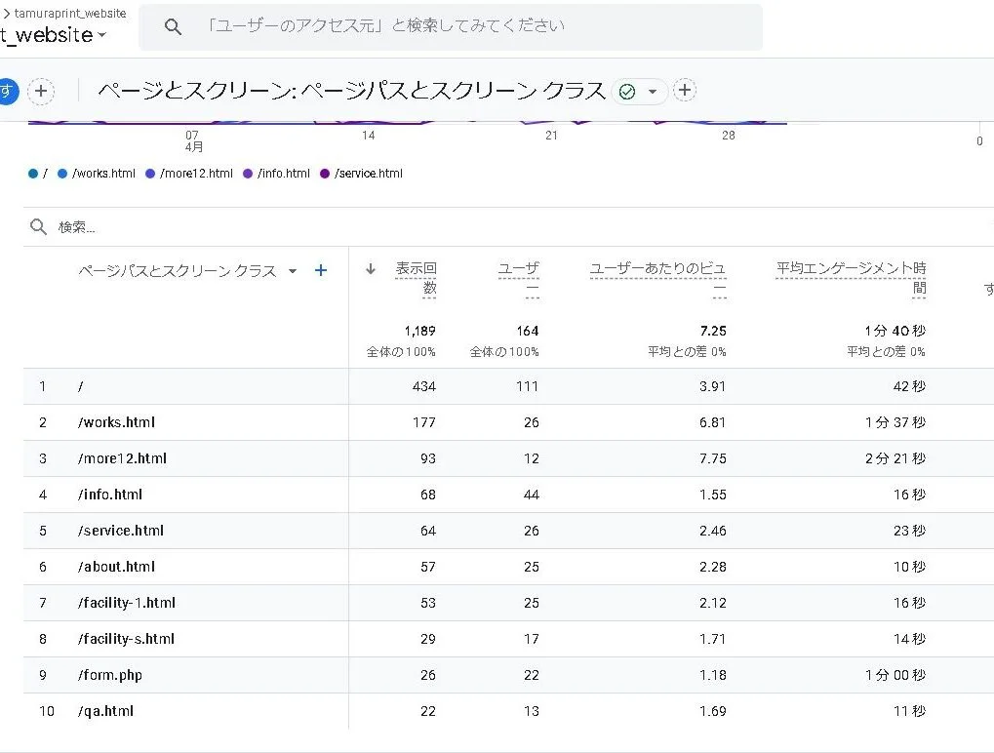The image size is (994, 753).
Task: Click the search magnifier icon in top bar
Action: (173, 27)
